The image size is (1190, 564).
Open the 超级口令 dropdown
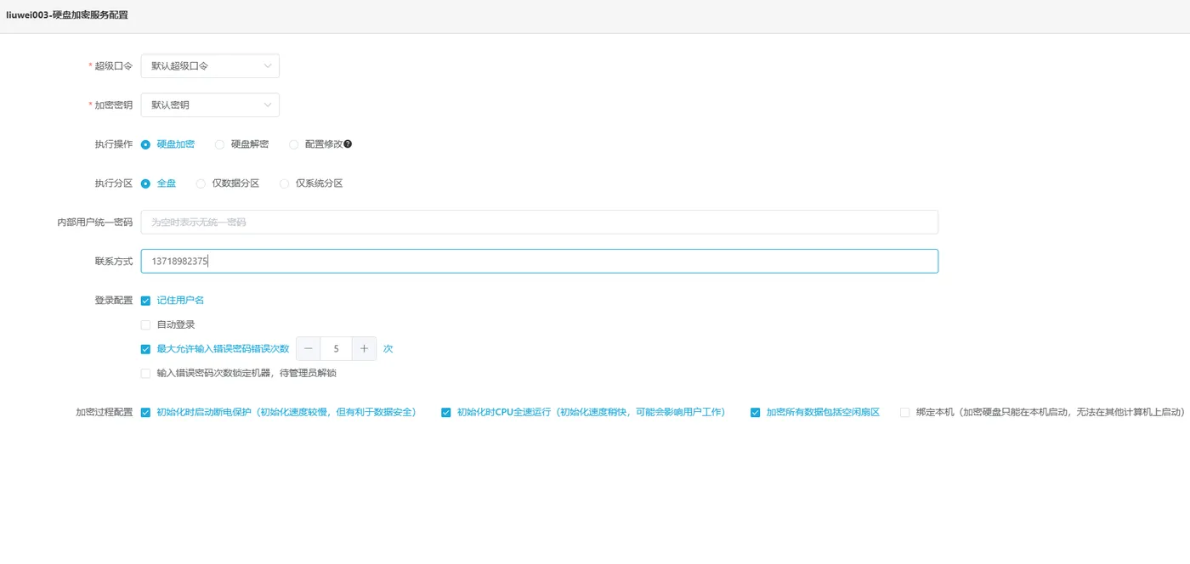(x=210, y=65)
